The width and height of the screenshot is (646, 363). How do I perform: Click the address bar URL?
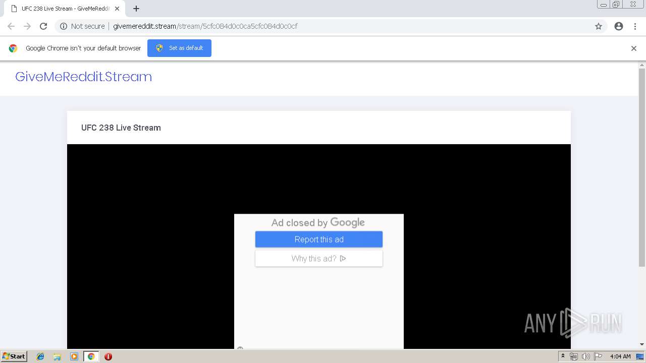pyautogui.click(x=205, y=26)
